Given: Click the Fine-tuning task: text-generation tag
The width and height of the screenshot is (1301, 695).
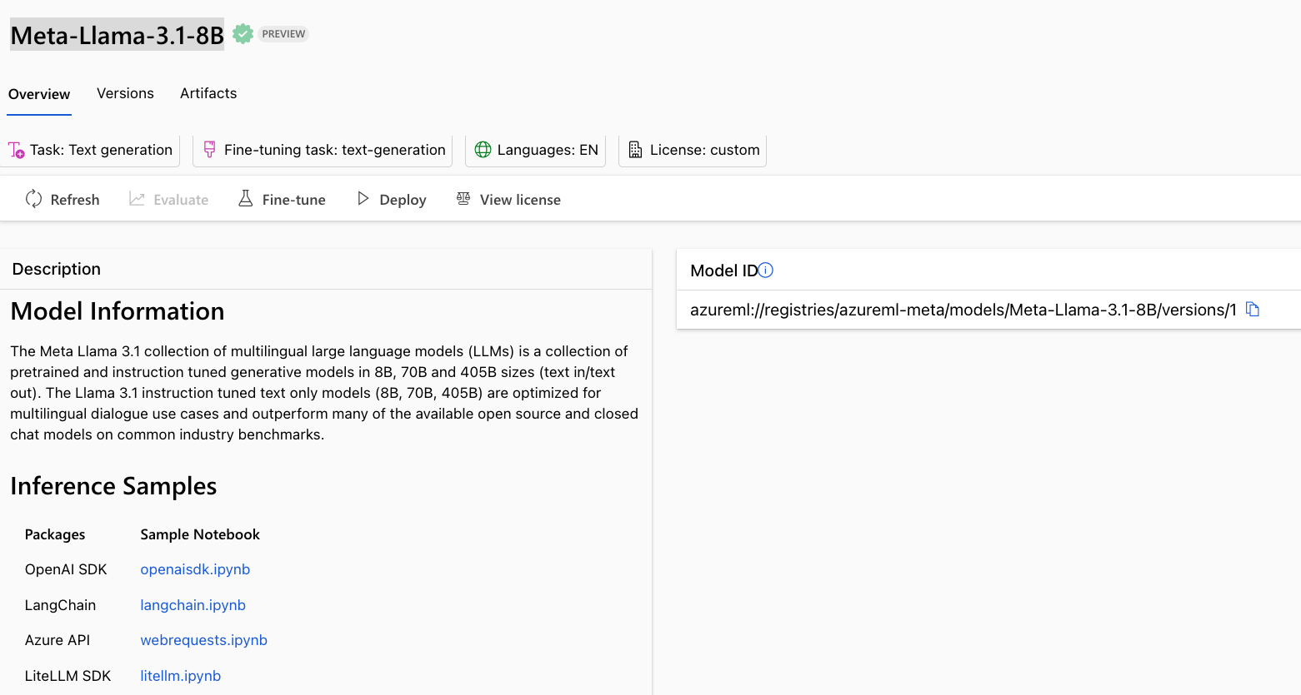Looking at the screenshot, I should [323, 150].
